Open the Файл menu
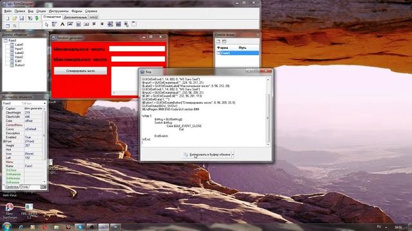This screenshot has height=231, width=412. 8,11
